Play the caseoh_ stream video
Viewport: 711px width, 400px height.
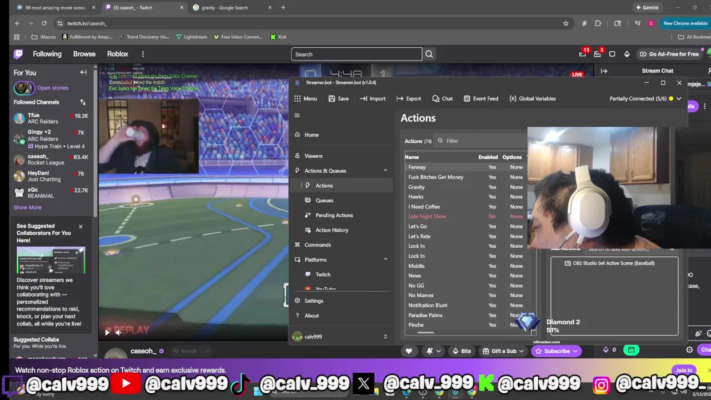pyautogui.click(x=107, y=332)
